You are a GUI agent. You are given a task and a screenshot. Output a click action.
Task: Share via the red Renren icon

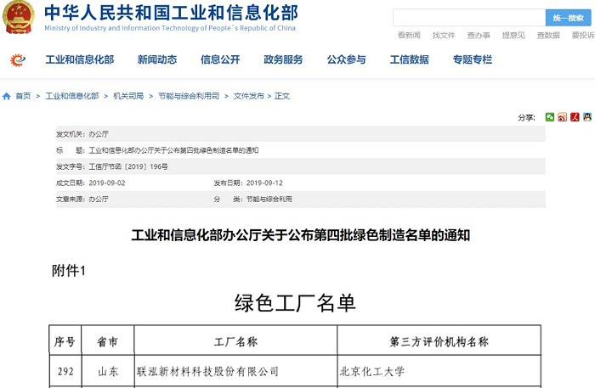pos(575,117)
